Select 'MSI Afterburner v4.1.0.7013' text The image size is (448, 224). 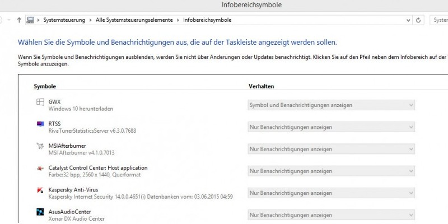tap(81, 153)
